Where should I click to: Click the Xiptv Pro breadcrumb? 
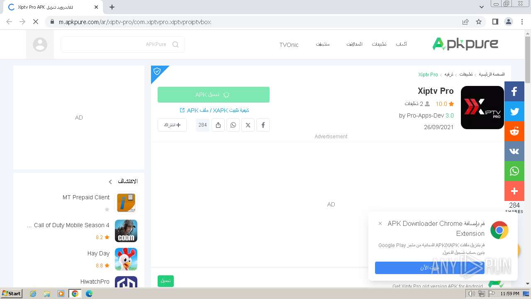pos(428,74)
